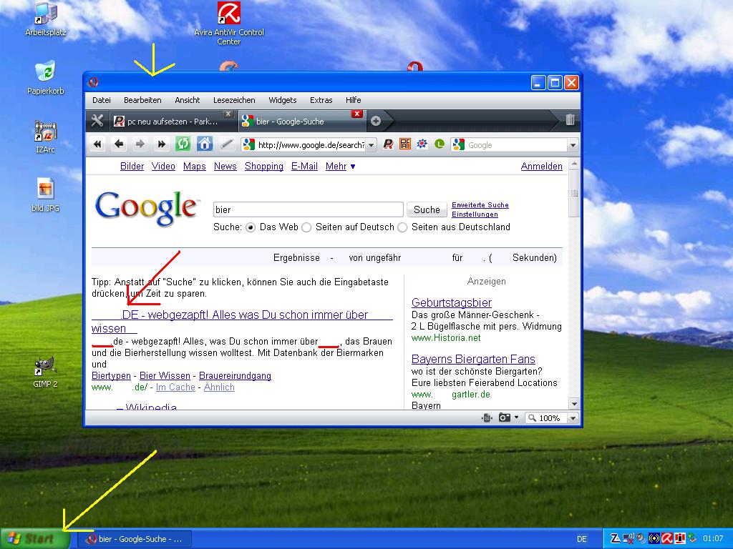
Task: Click the green circle bookmark icon
Action: 439,144
